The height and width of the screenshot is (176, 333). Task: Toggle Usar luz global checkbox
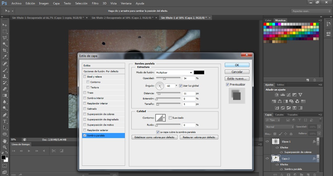[x=181, y=86]
